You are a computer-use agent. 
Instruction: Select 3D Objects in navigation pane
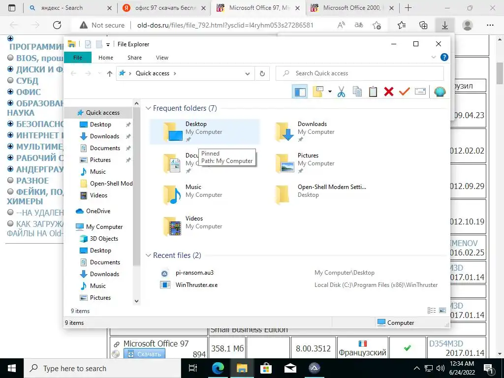(104, 239)
